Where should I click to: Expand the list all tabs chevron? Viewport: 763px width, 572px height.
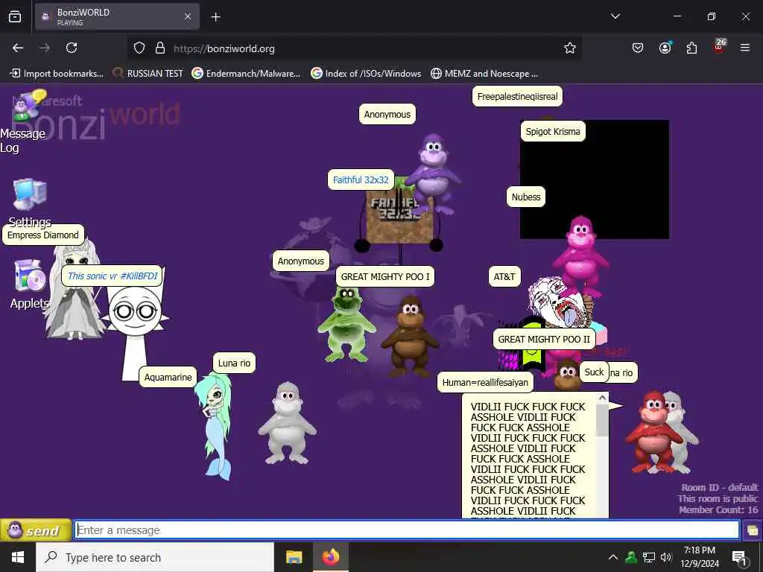[x=615, y=16]
